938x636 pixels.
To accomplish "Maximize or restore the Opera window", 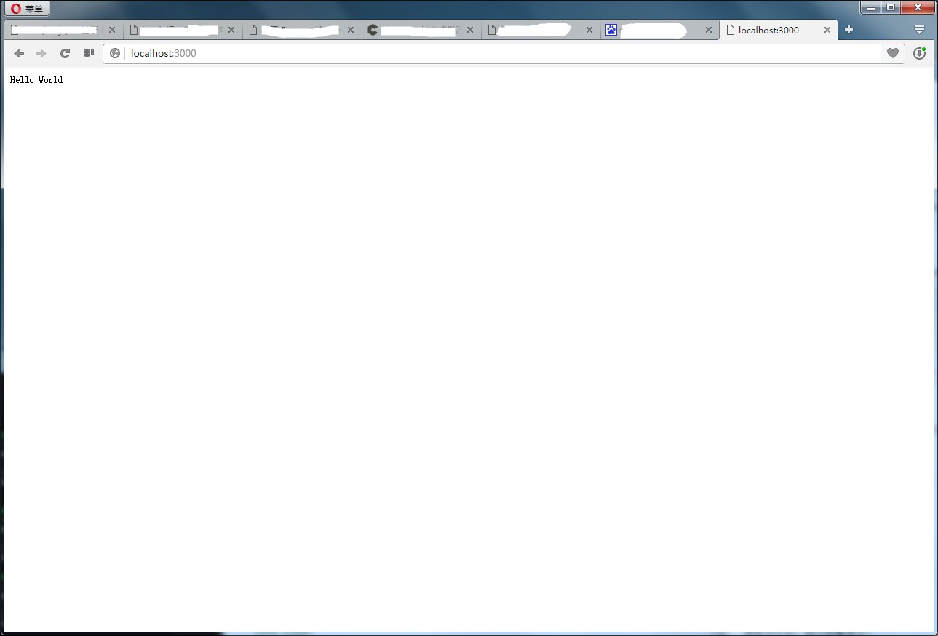I will [x=890, y=7].
